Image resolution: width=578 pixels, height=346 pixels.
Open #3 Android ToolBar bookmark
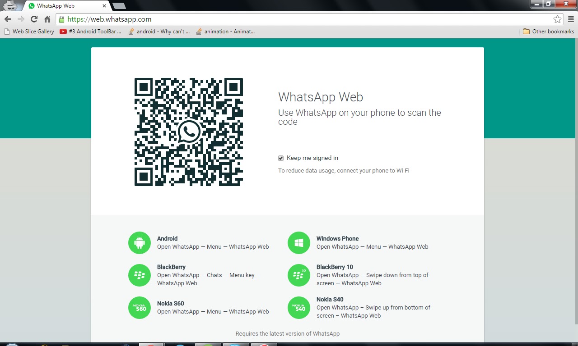pos(90,32)
